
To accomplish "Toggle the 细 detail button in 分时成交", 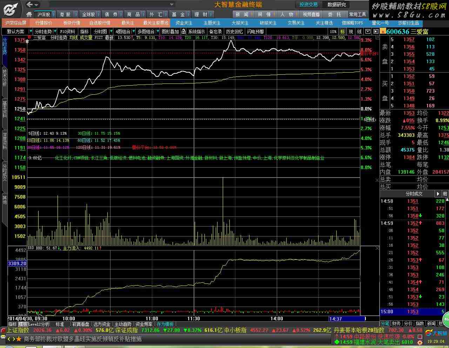I will [x=445, y=194].
